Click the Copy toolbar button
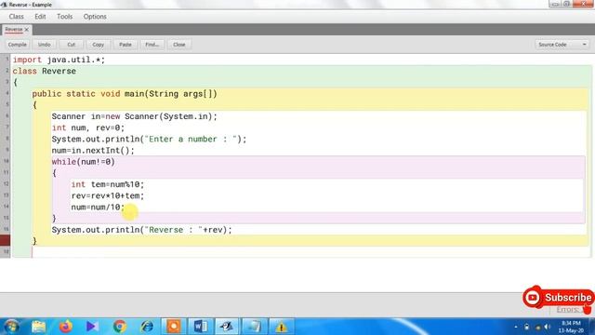This screenshot has height=335, width=595. click(99, 45)
